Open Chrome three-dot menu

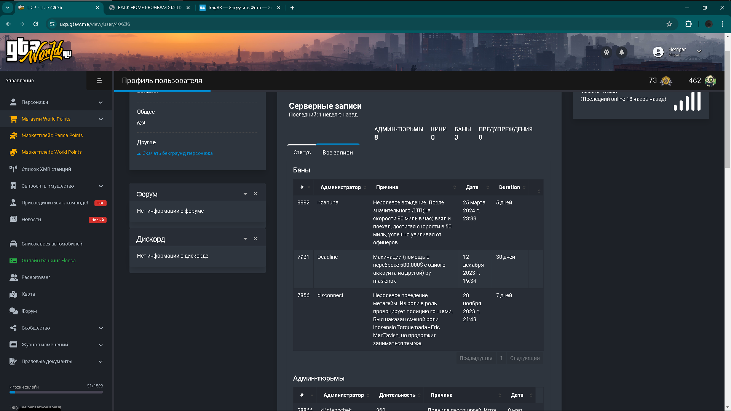pyautogui.click(x=723, y=24)
